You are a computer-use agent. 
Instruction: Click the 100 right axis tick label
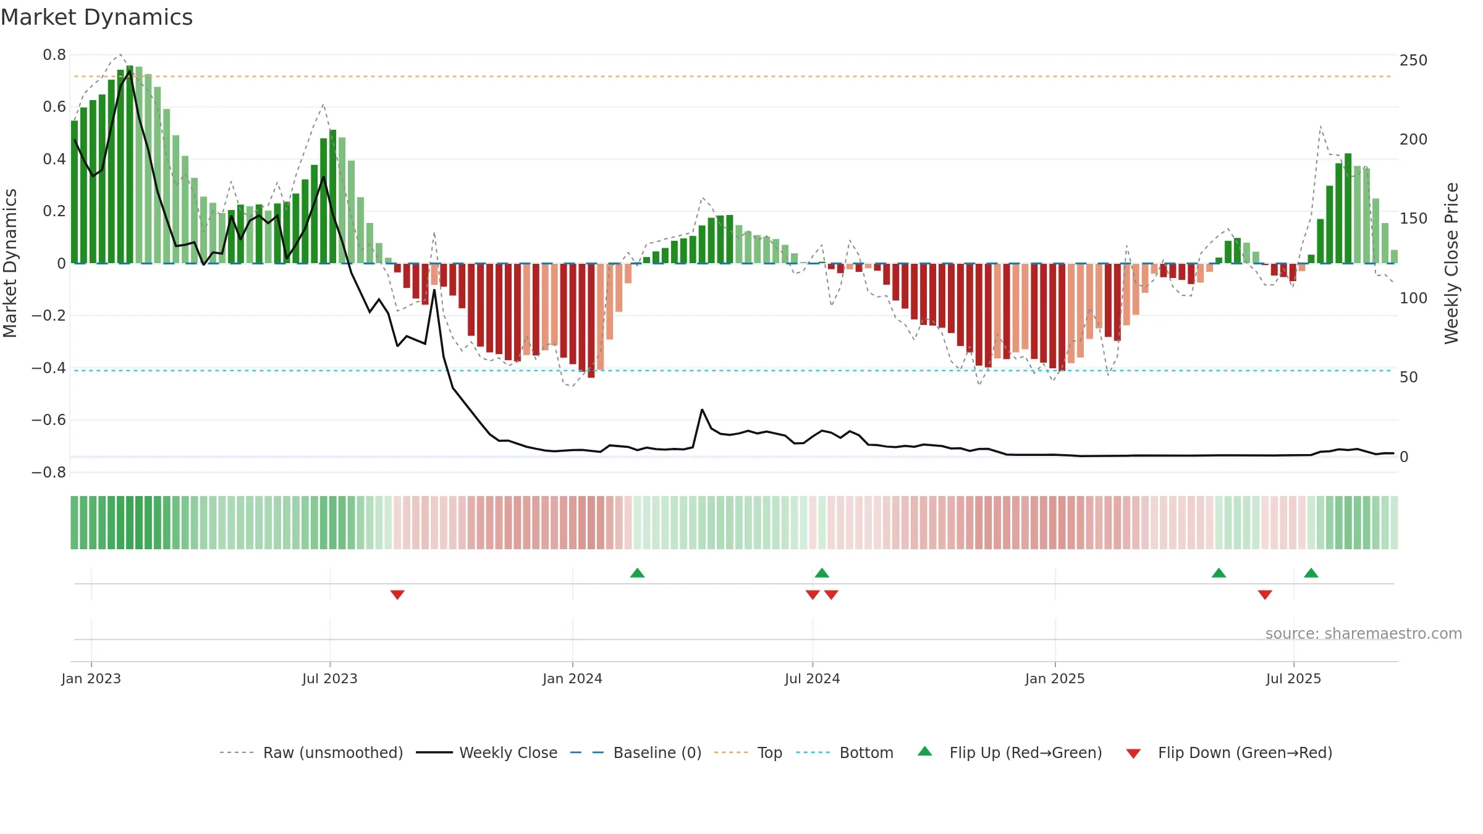[x=1413, y=298]
